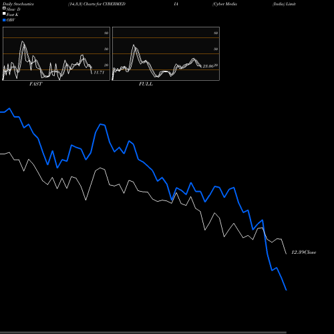Click the '(14,3,3) Charts for CYBERMED' title

97,4
